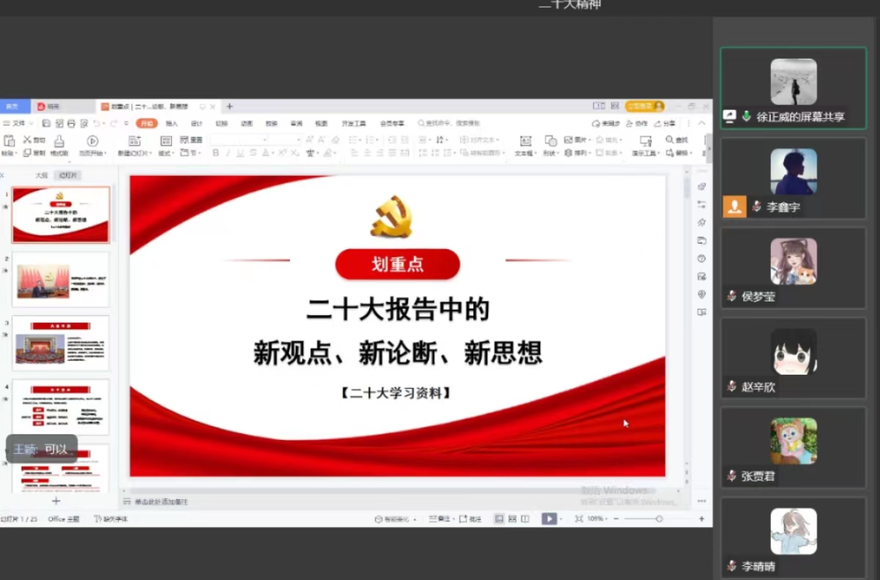Click the Paste clipboard icon
880x580 pixels.
9,140
